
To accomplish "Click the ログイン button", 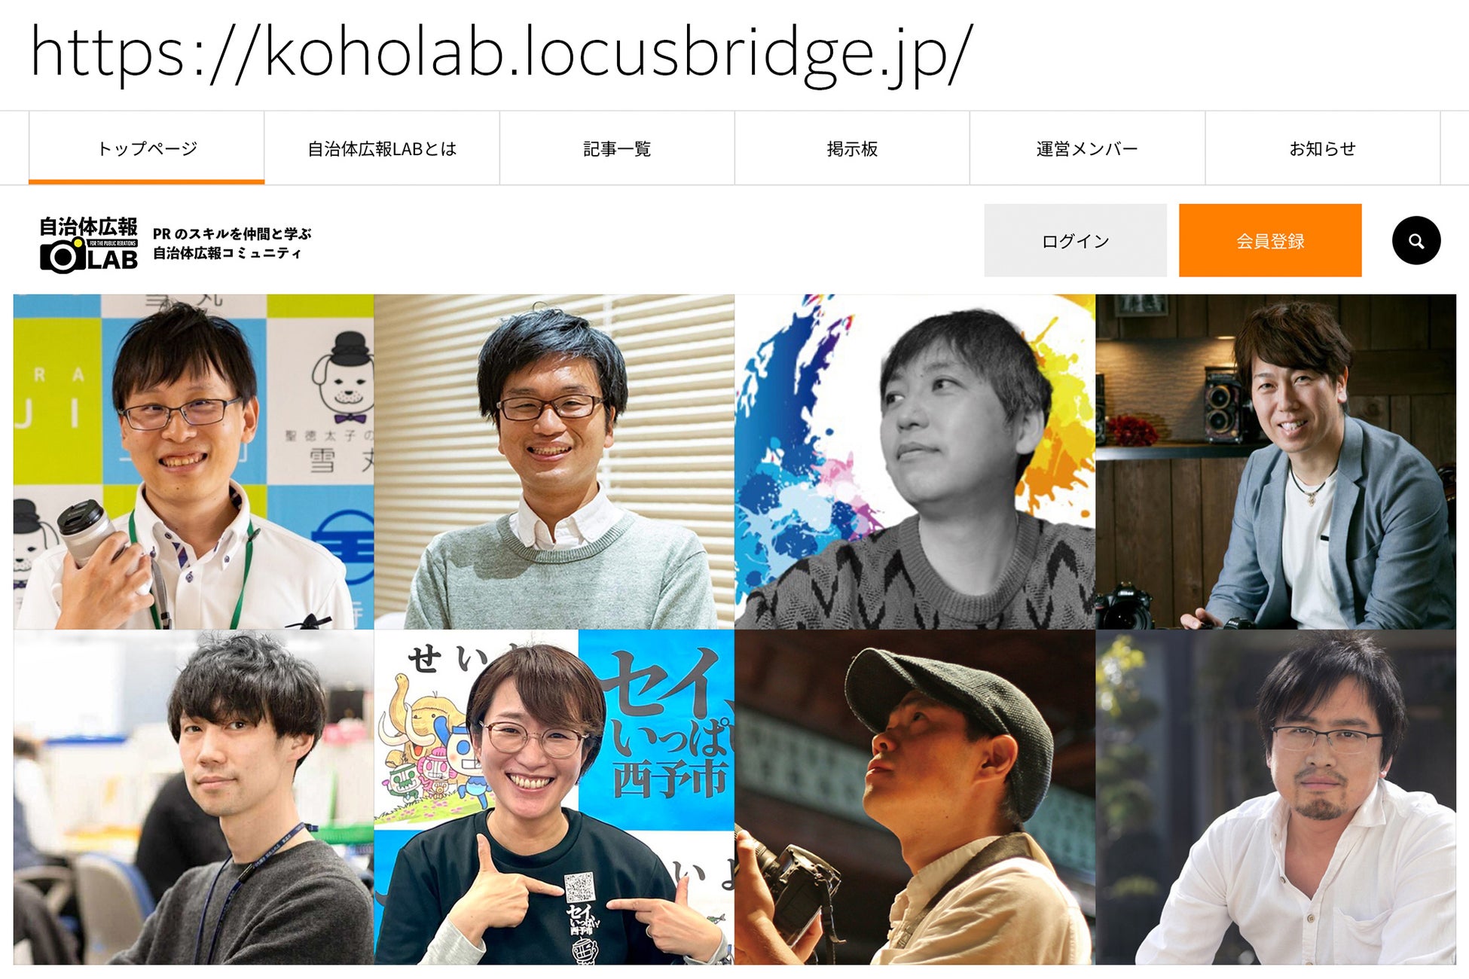I will pyautogui.click(x=1075, y=240).
